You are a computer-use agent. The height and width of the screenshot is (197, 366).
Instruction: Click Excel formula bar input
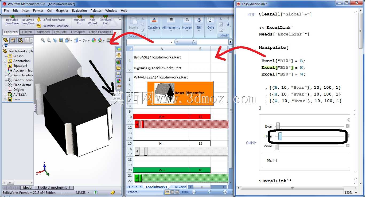[x=212, y=42]
